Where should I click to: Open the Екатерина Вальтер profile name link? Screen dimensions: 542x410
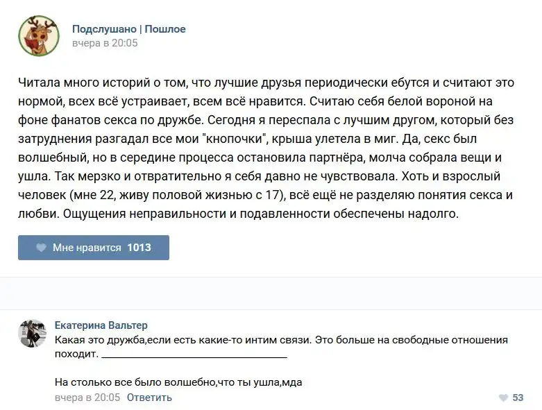(101, 325)
